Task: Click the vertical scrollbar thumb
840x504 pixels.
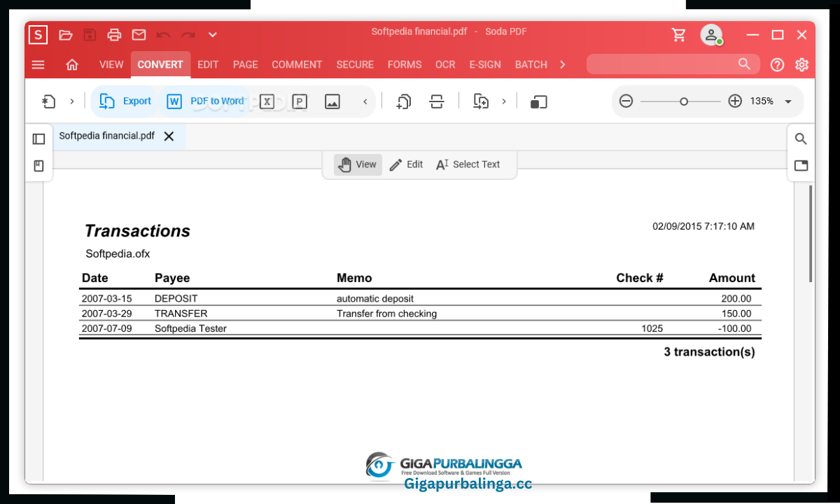Action: [811, 233]
